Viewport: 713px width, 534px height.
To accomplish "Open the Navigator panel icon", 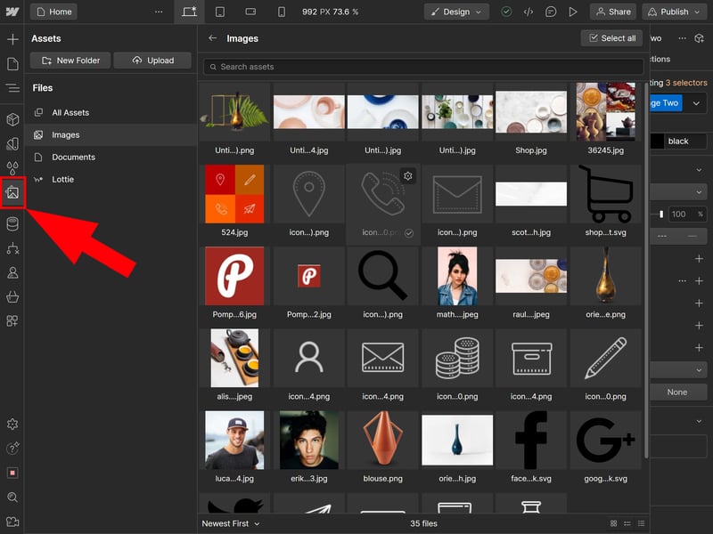I will pyautogui.click(x=12, y=88).
